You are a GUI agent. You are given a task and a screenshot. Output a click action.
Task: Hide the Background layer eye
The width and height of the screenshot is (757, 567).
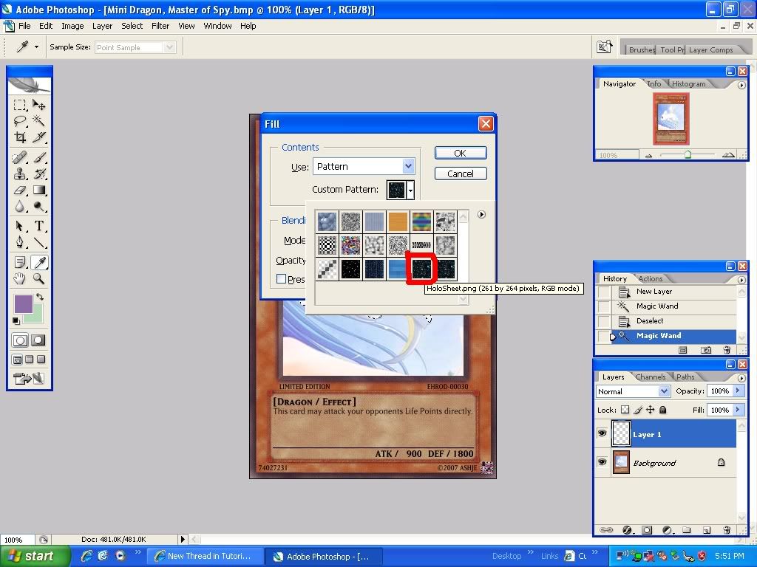(x=602, y=462)
